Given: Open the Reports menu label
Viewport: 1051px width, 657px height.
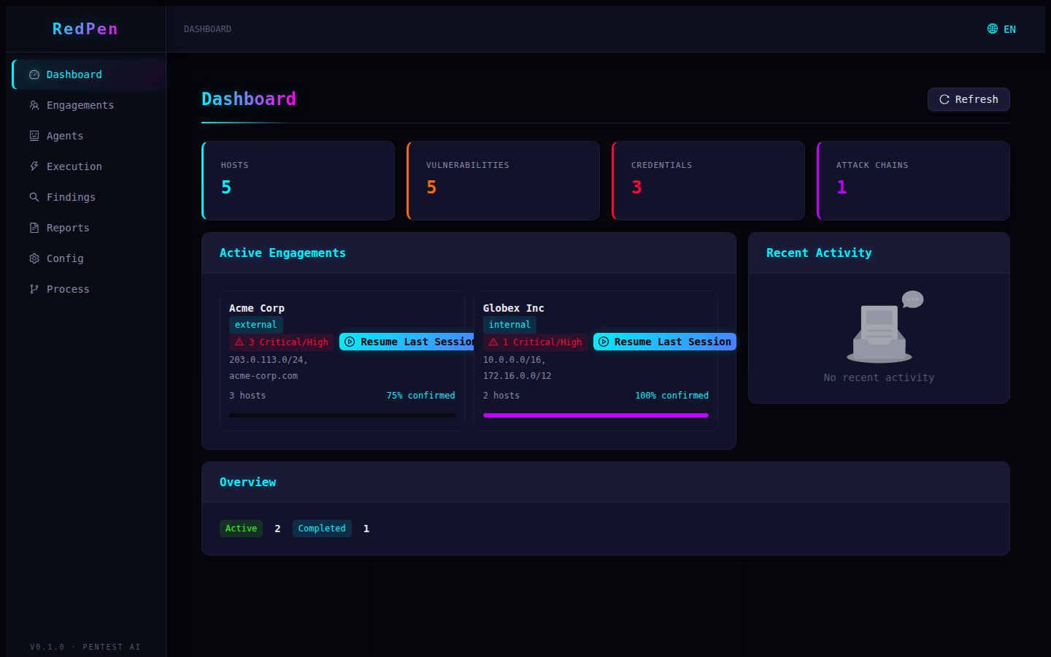Looking at the screenshot, I should [68, 228].
